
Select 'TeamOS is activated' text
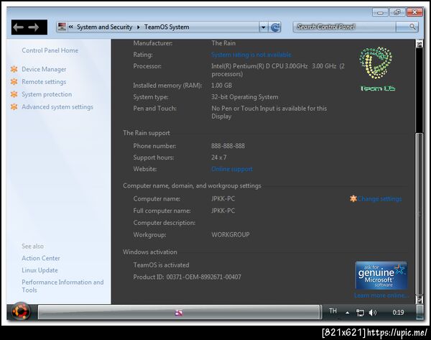click(161, 265)
